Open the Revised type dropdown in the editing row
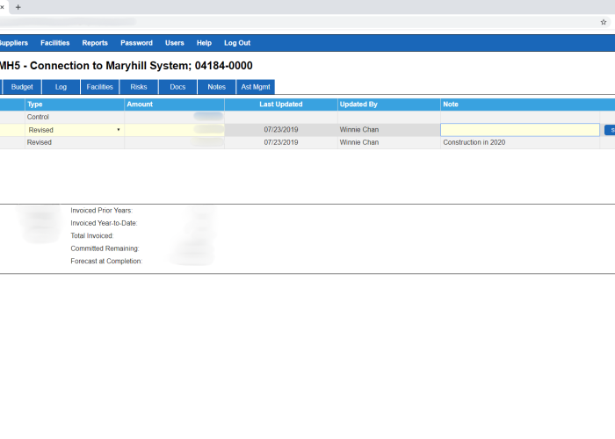Image resolution: width=615 pixels, height=439 pixels. coord(74,130)
